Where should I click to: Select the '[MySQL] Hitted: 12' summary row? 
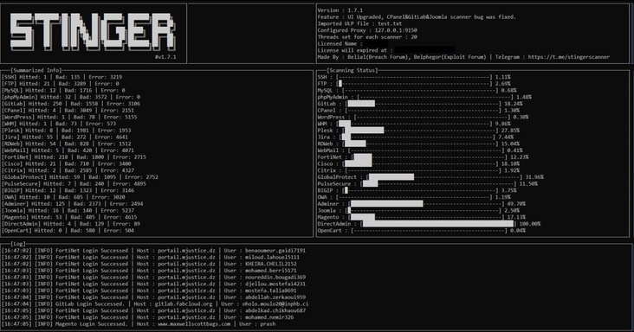tap(63, 91)
